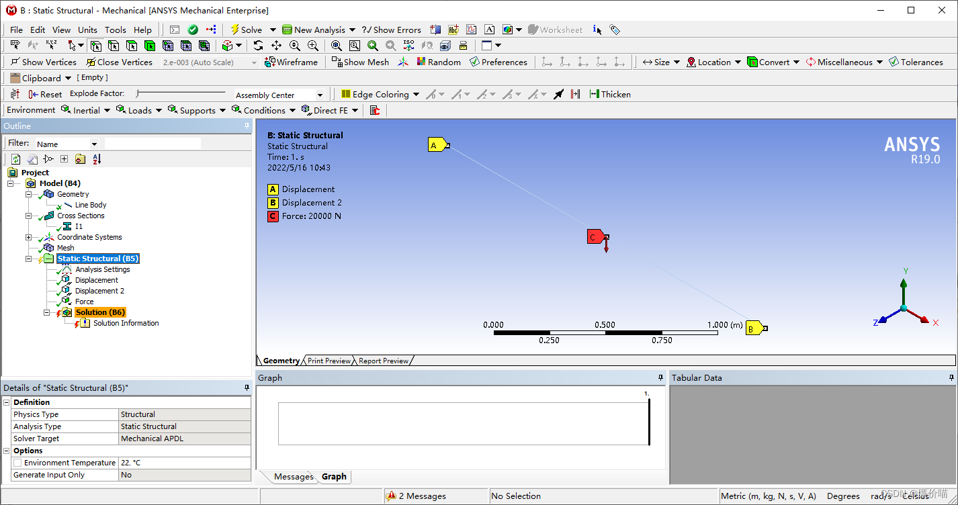The width and height of the screenshot is (958, 505).
Task: Click the timeline bar in Graph panel
Action: (464, 423)
